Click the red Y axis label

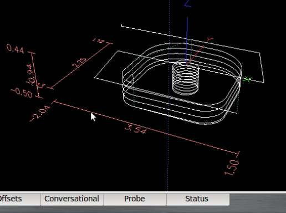click(x=210, y=39)
